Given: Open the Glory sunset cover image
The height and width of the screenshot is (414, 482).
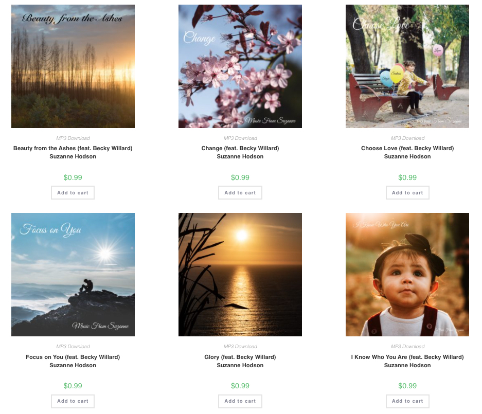Looking at the screenshot, I should (240, 275).
